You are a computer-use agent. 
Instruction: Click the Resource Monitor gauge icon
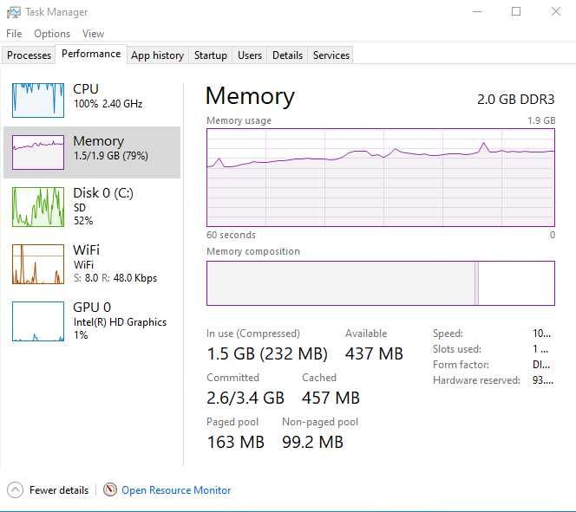[110, 489]
